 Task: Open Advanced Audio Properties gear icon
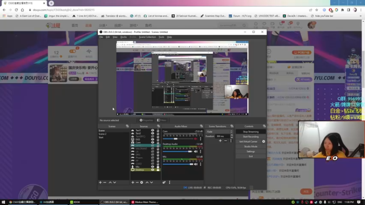click(164, 183)
